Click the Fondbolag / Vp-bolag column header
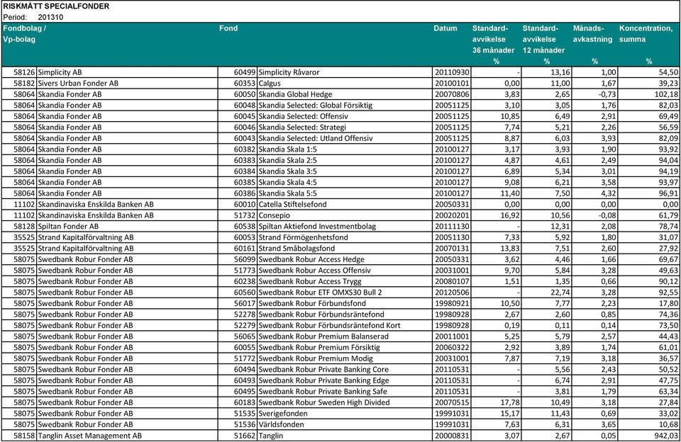The width and height of the screenshot is (681, 442). click(24, 34)
